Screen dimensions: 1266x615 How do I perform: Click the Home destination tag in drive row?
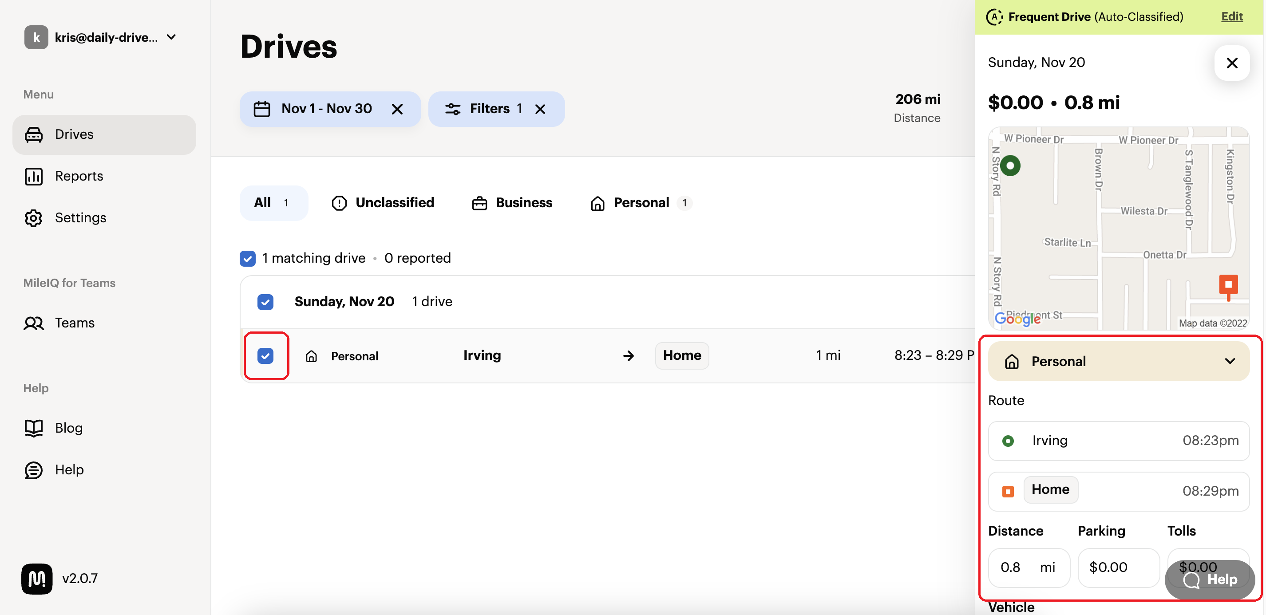(x=682, y=355)
